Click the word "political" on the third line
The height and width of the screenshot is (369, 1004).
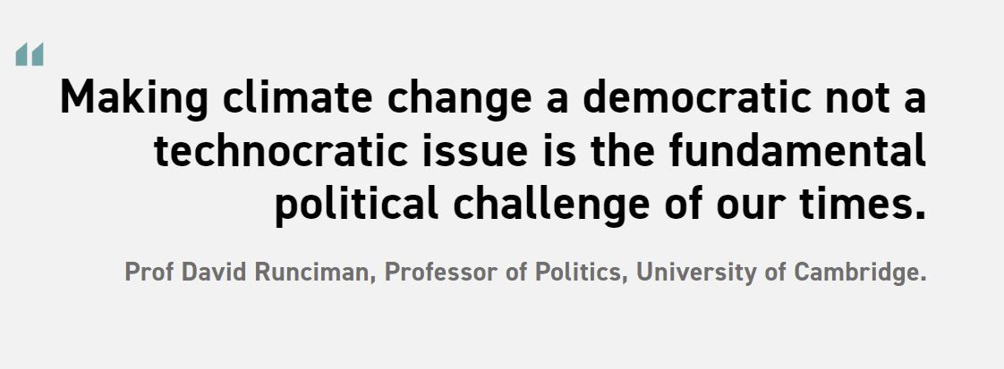pos(357,205)
